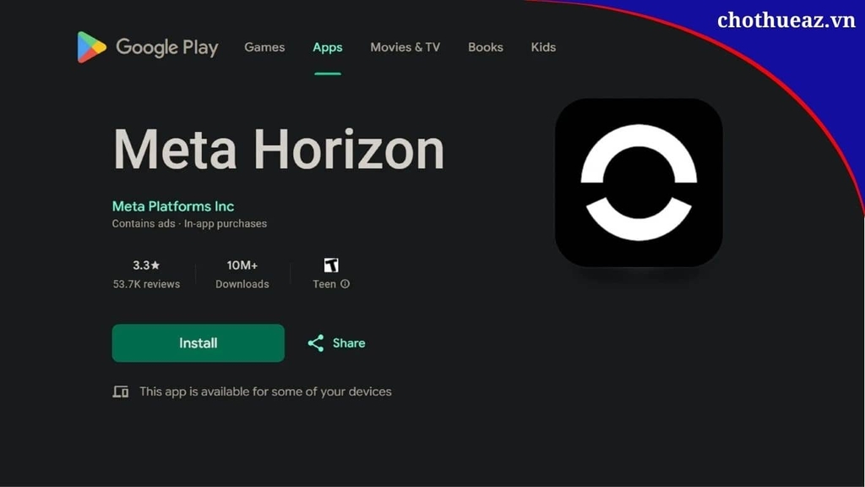
Task: Click the share icon beside Share
Action: (x=316, y=343)
